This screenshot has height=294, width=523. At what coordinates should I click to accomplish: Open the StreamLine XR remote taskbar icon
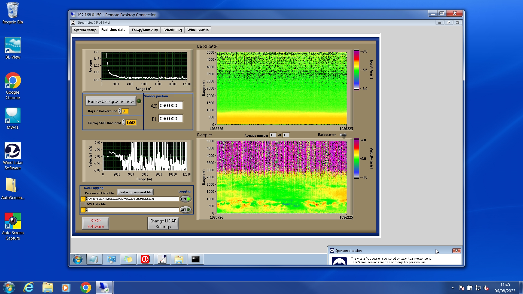[x=162, y=259]
